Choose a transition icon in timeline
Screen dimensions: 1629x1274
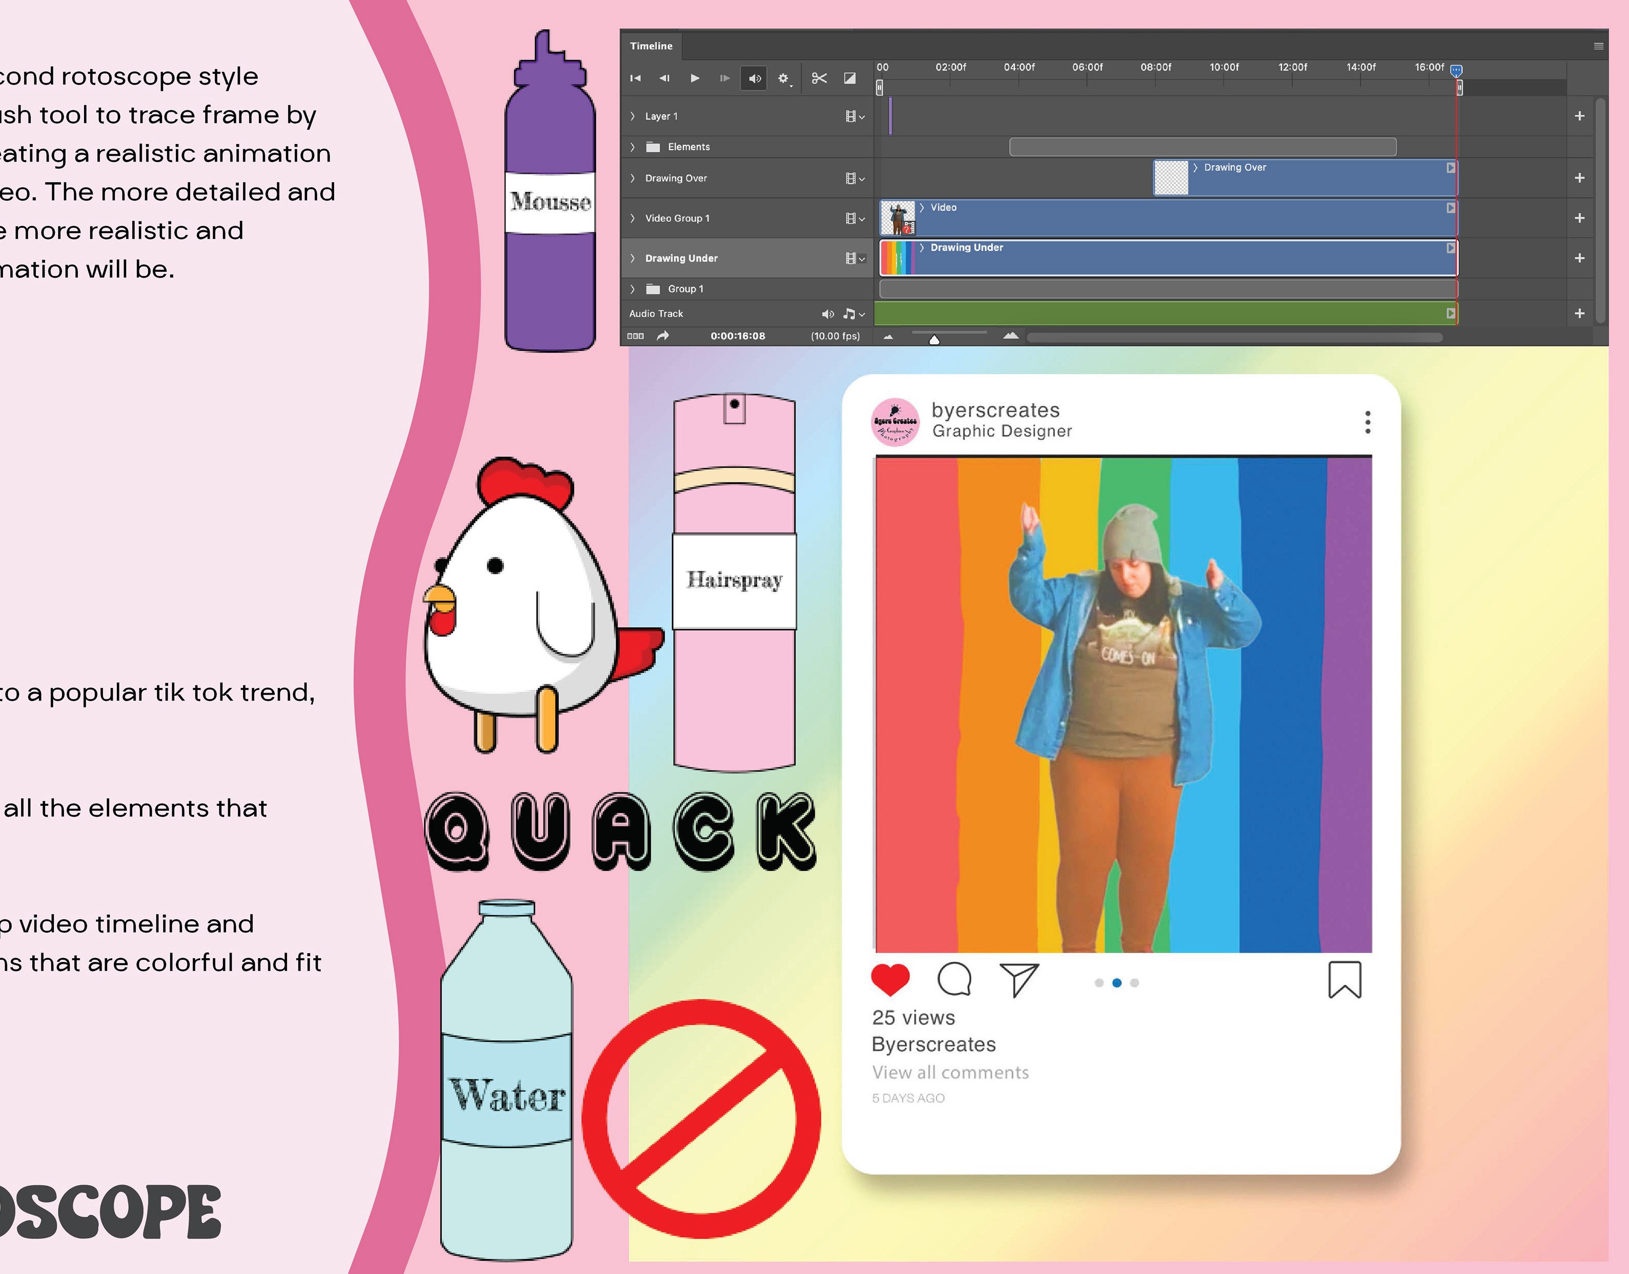(849, 78)
